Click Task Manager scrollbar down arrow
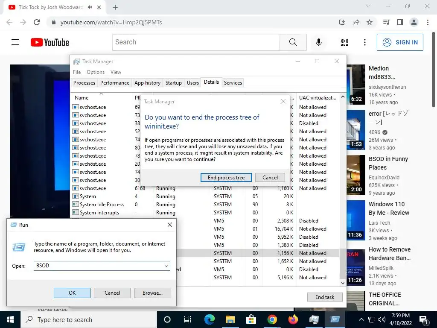The width and height of the screenshot is (437, 328). (x=343, y=283)
